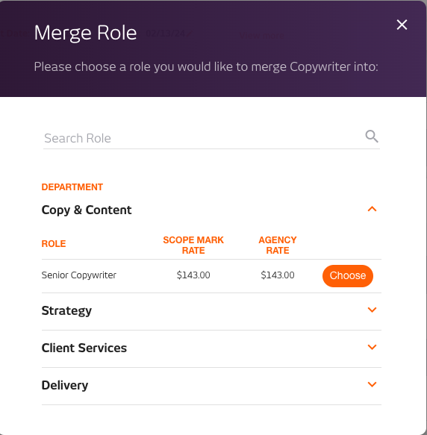Select the Copy & Content department heading
Screen dimensions: 427x435
[87, 210]
